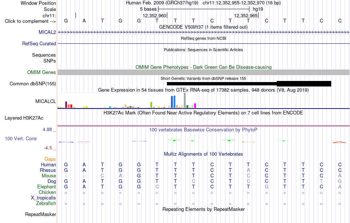Click the tall gray GTEx expression bar
The width and height of the screenshot is (350, 223).
(x=185, y=100)
